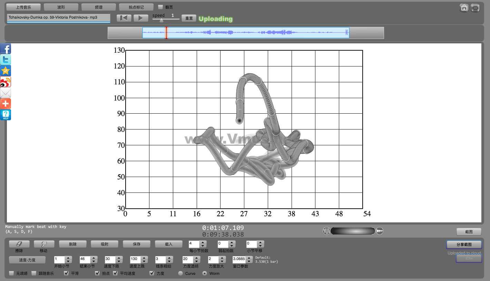Viewport: 490px width, 281px height.
Task: Click the speed slider handle
Action: (161, 20)
